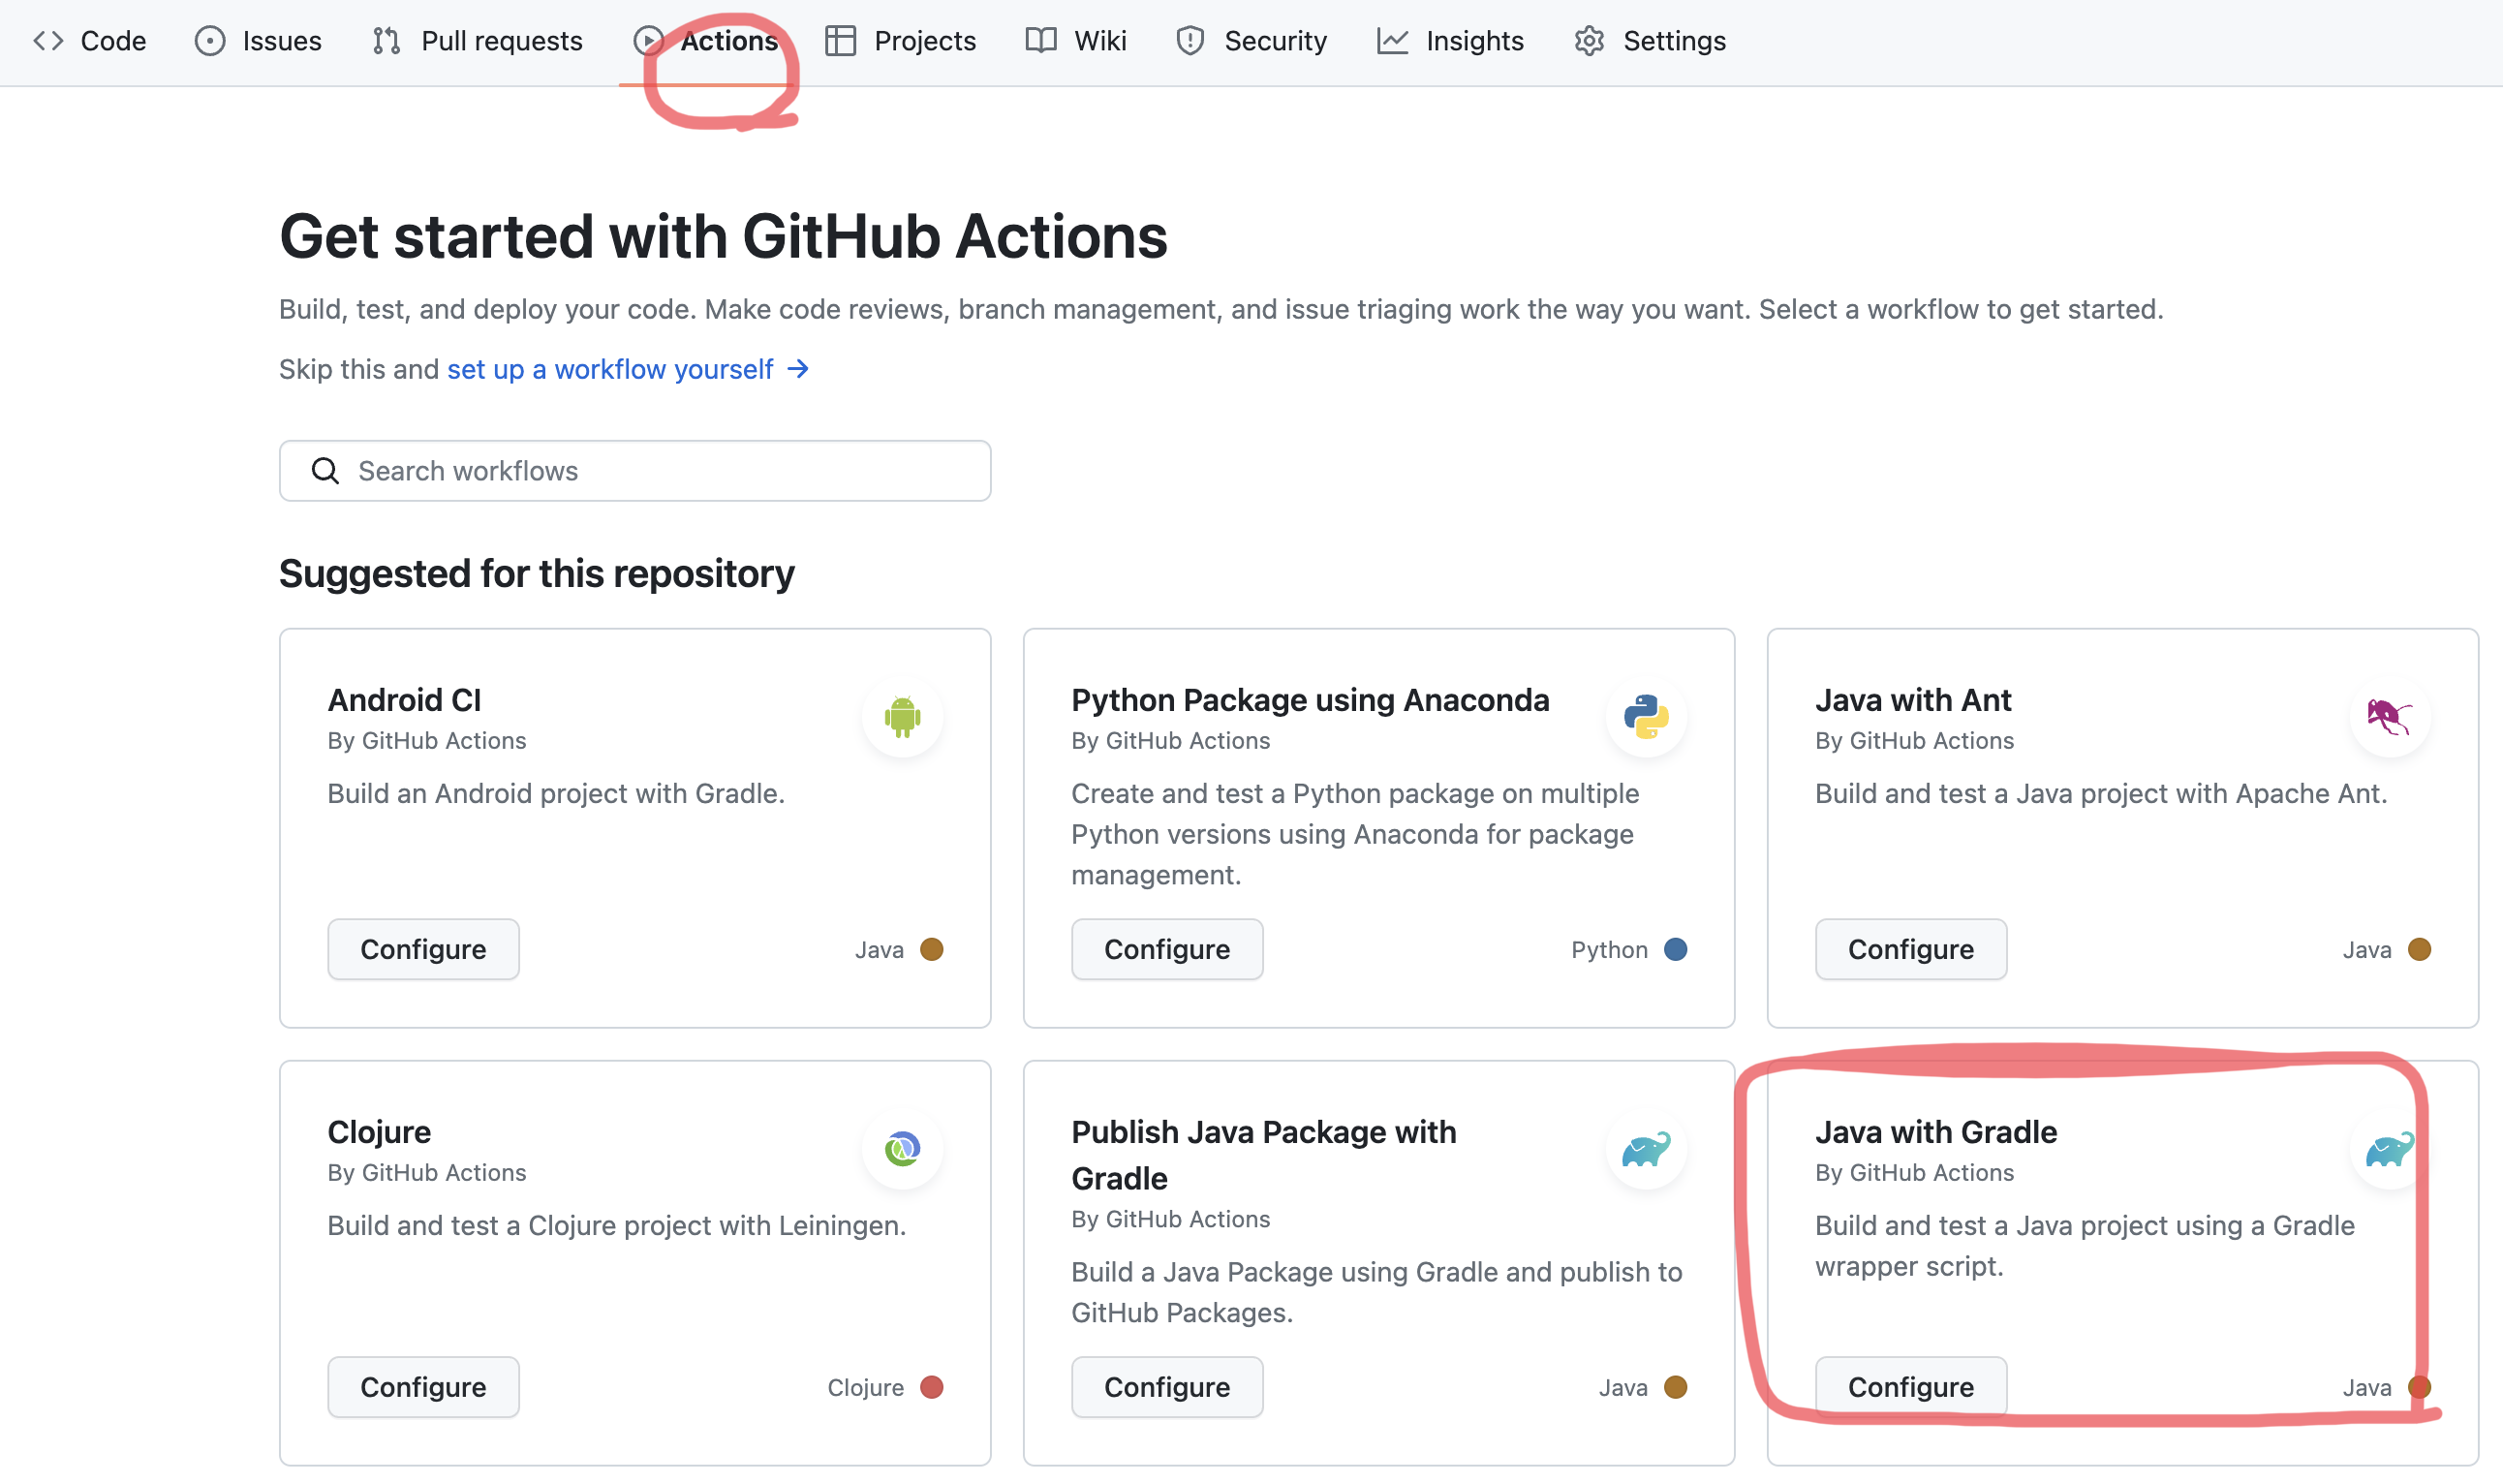Configure the Android CI workflow
This screenshot has height=1484, width=2503.
click(423, 949)
